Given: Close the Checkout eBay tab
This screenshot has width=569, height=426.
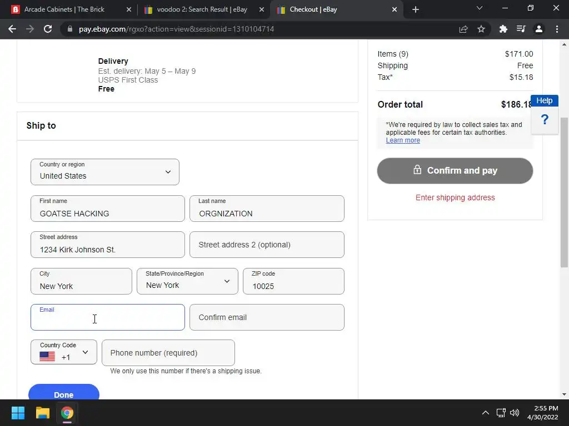Looking at the screenshot, I should coord(395,10).
